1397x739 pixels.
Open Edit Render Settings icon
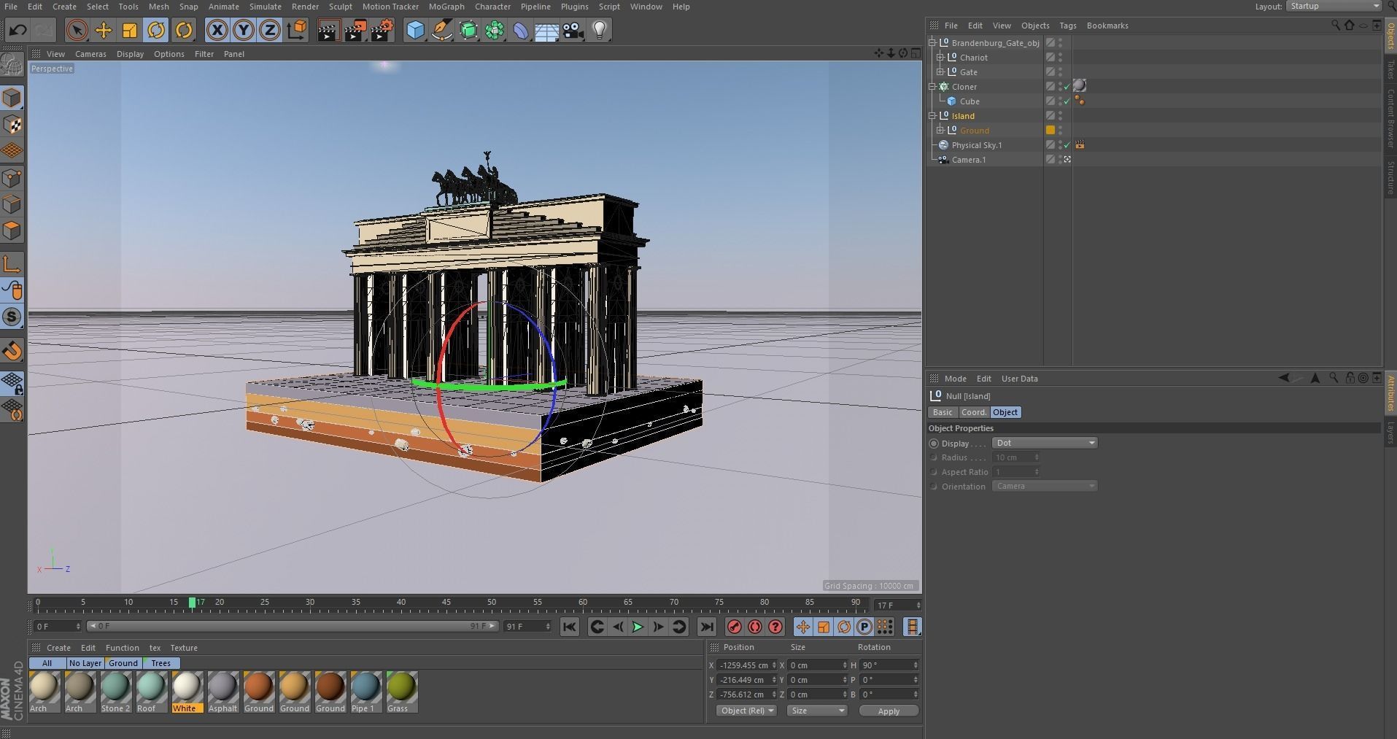tap(382, 30)
